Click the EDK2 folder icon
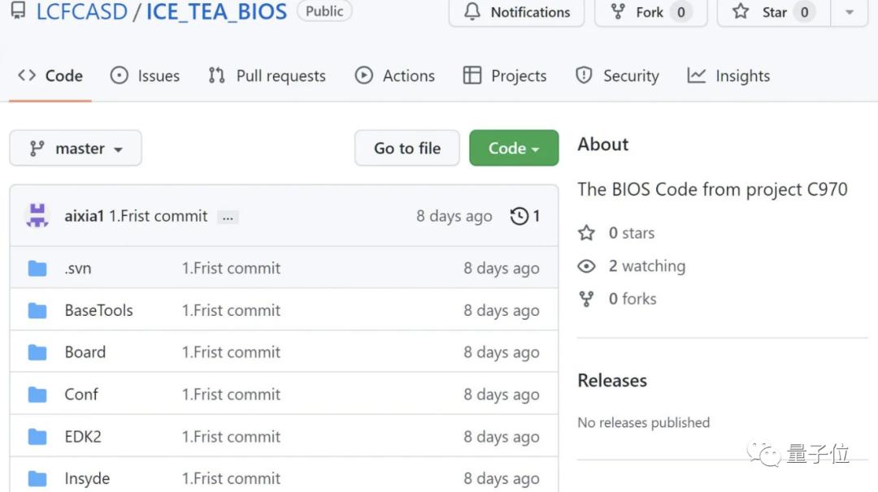 click(37, 437)
